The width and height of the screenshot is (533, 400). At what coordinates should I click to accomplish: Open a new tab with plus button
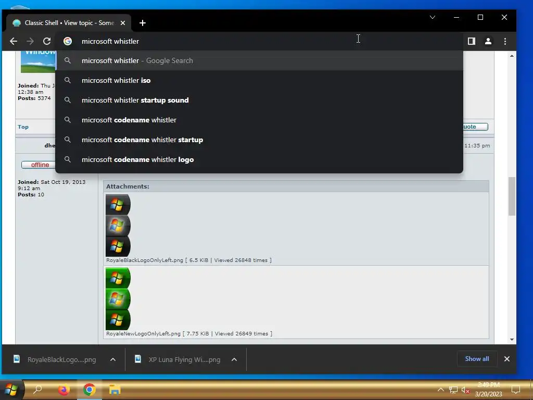click(x=143, y=23)
